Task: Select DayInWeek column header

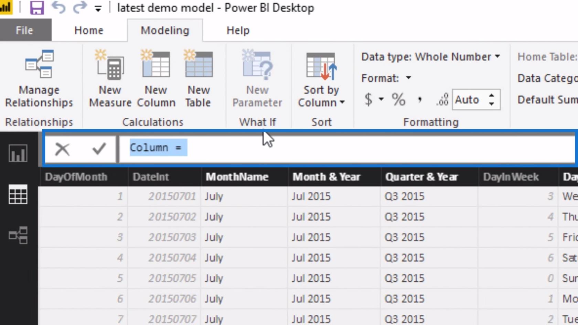Action: [511, 177]
